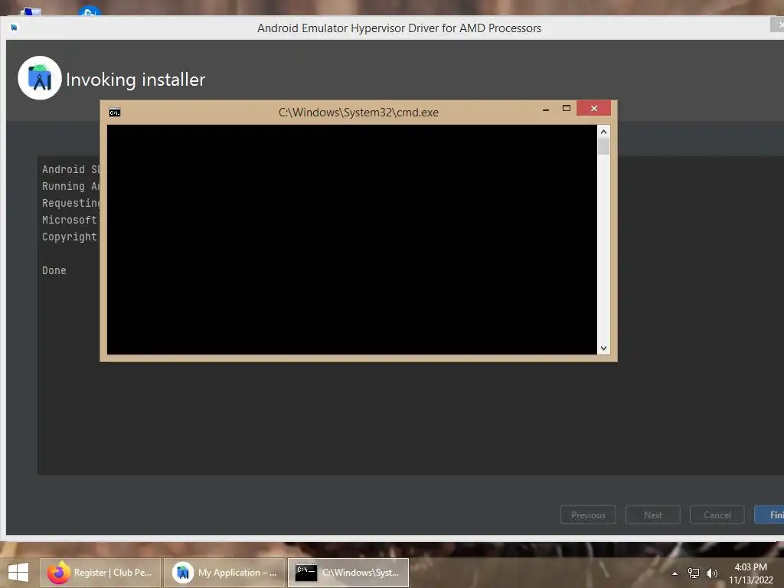Click the cmd.exe title bar icon

115,113
